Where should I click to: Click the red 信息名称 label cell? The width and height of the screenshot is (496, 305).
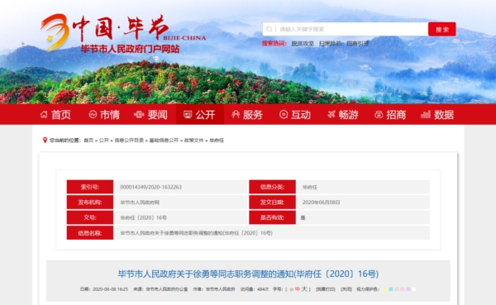click(x=90, y=233)
